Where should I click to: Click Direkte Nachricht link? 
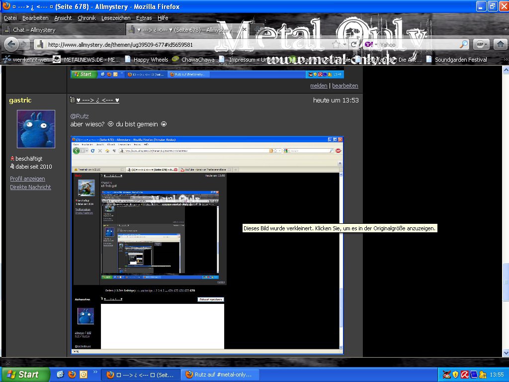tap(30, 187)
